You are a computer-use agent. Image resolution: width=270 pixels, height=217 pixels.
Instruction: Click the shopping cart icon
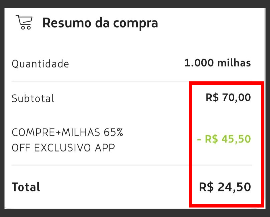tap(24, 22)
